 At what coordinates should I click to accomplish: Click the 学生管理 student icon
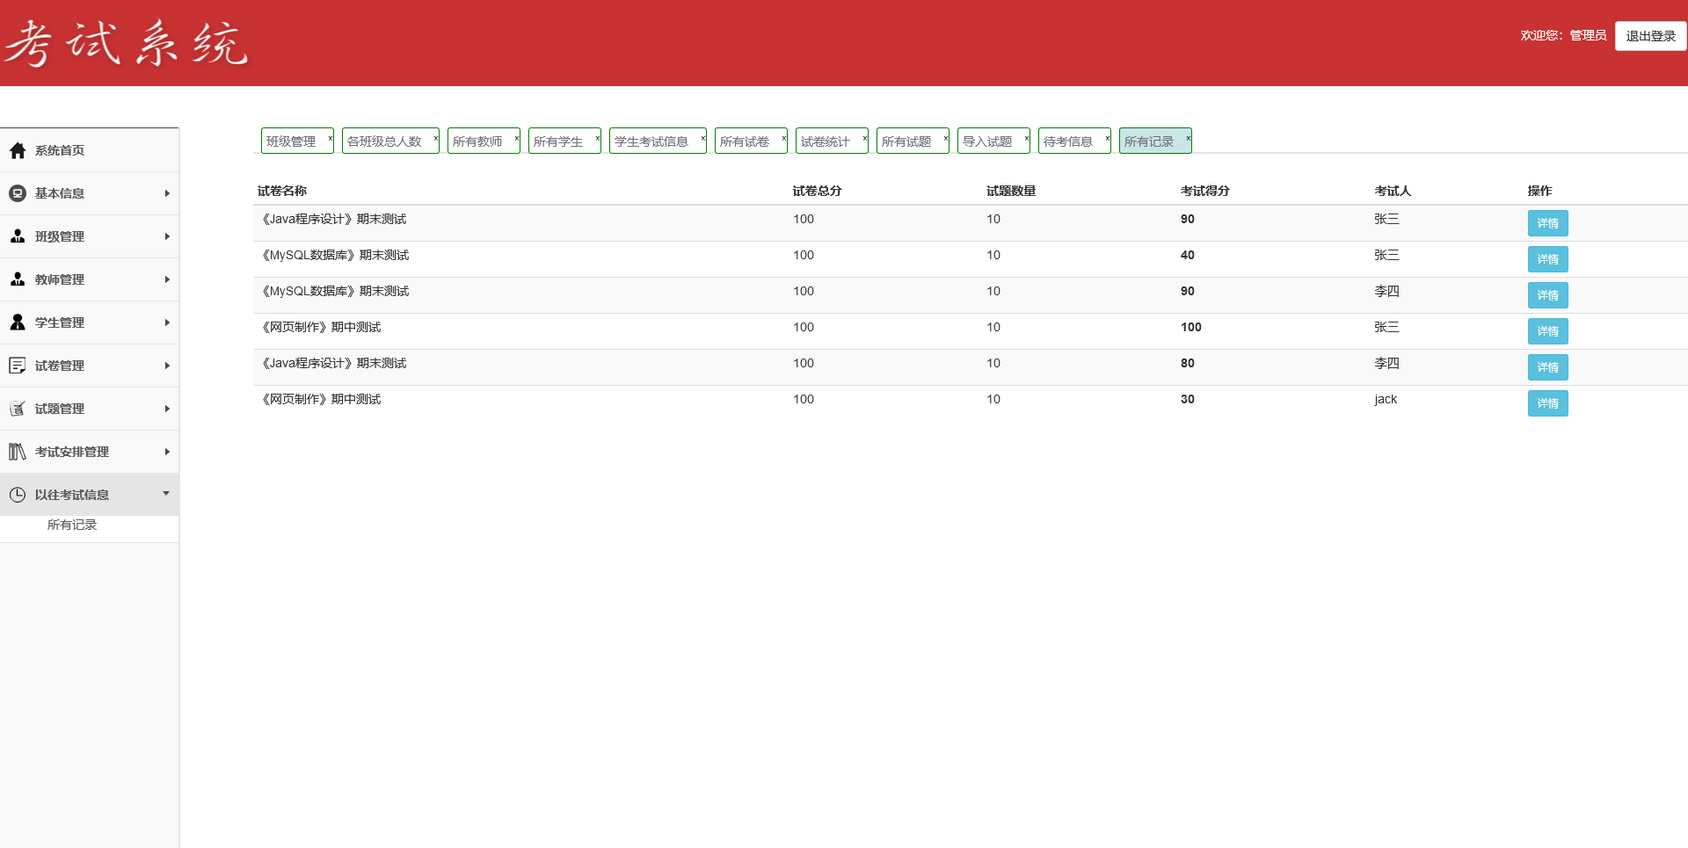[18, 323]
